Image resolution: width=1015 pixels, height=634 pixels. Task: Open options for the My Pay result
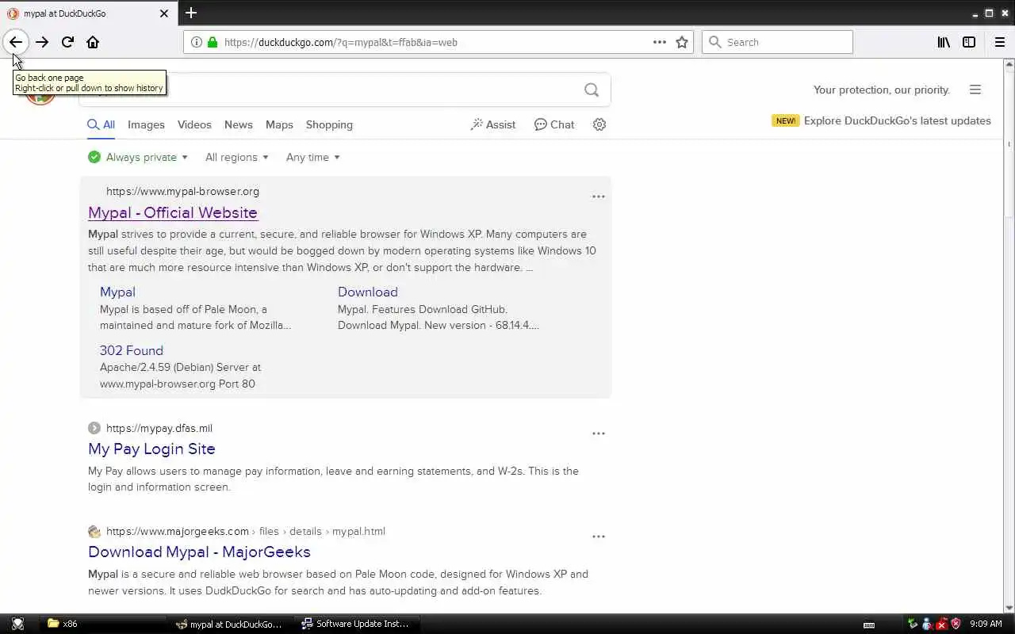[x=599, y=433]
